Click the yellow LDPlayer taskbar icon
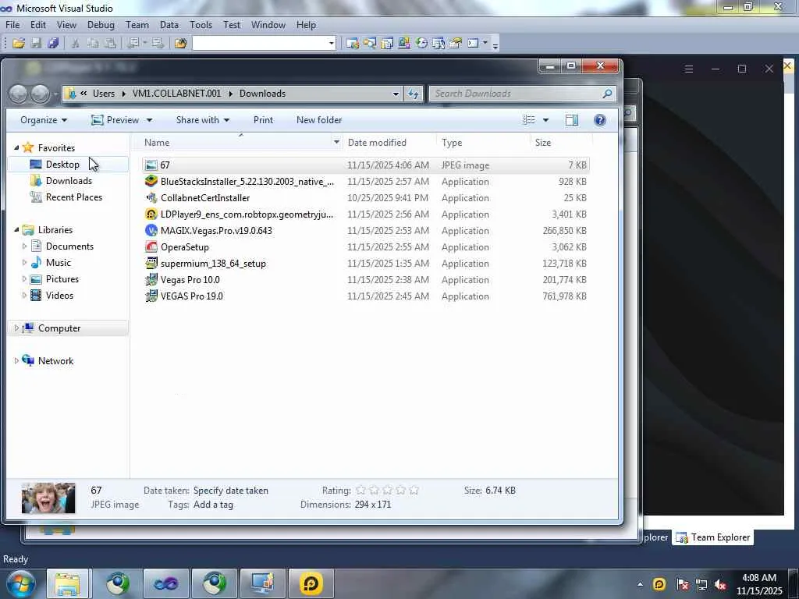This screenshot has width=799, height=599. point(311,583)
